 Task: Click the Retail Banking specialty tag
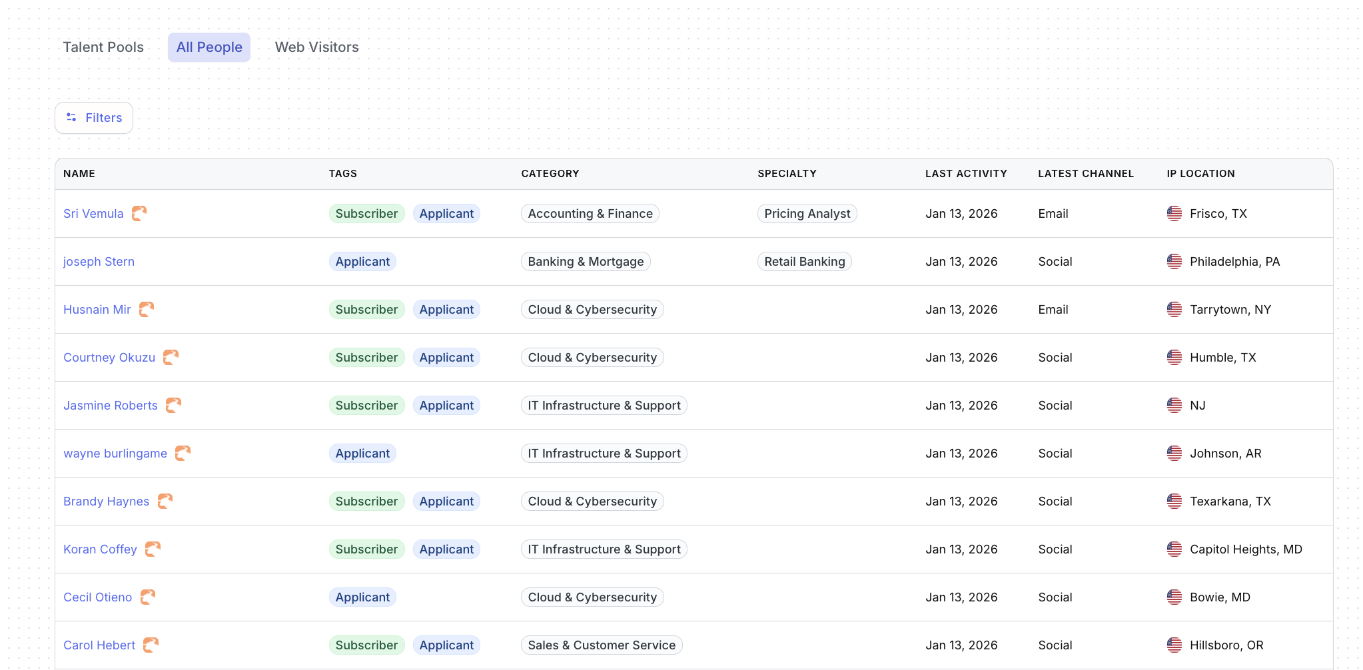pos(804,262)
